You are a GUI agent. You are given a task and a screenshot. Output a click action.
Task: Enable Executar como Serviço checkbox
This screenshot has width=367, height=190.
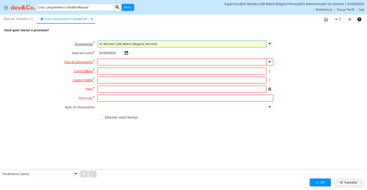101,117
